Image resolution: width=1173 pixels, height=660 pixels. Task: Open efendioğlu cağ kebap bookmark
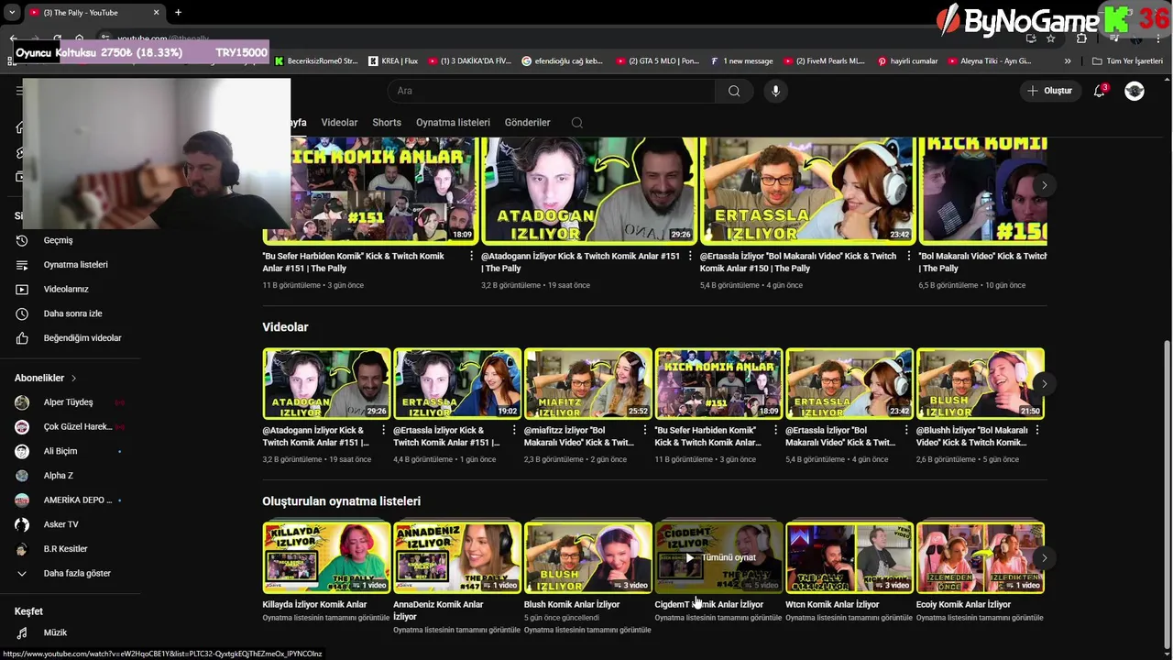(x=563, y=61)
